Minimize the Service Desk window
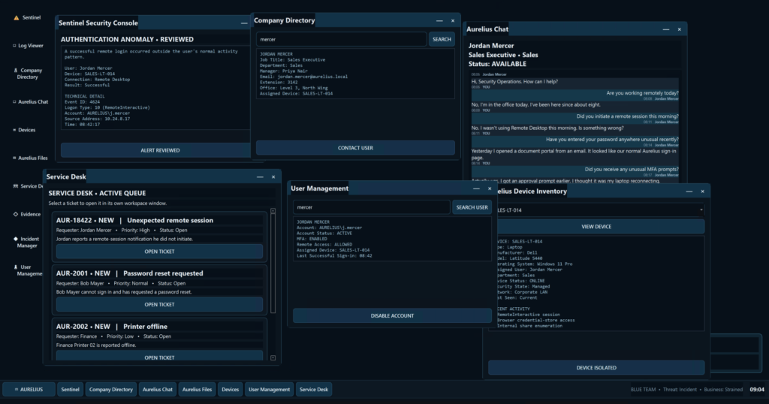This screenshot has height=404, width=769. pyautogui.click(x=260, y=177)
